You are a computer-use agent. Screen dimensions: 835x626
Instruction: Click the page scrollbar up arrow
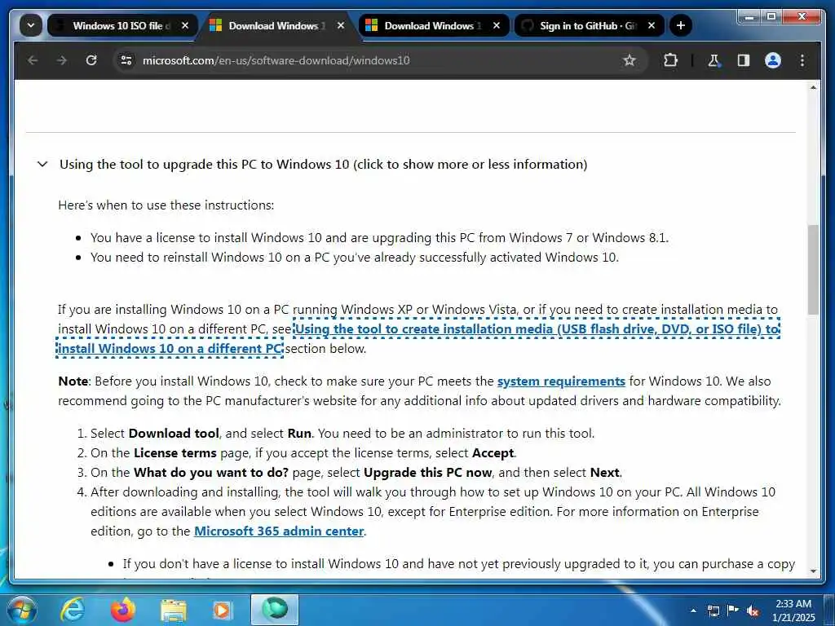pos(813,86)
